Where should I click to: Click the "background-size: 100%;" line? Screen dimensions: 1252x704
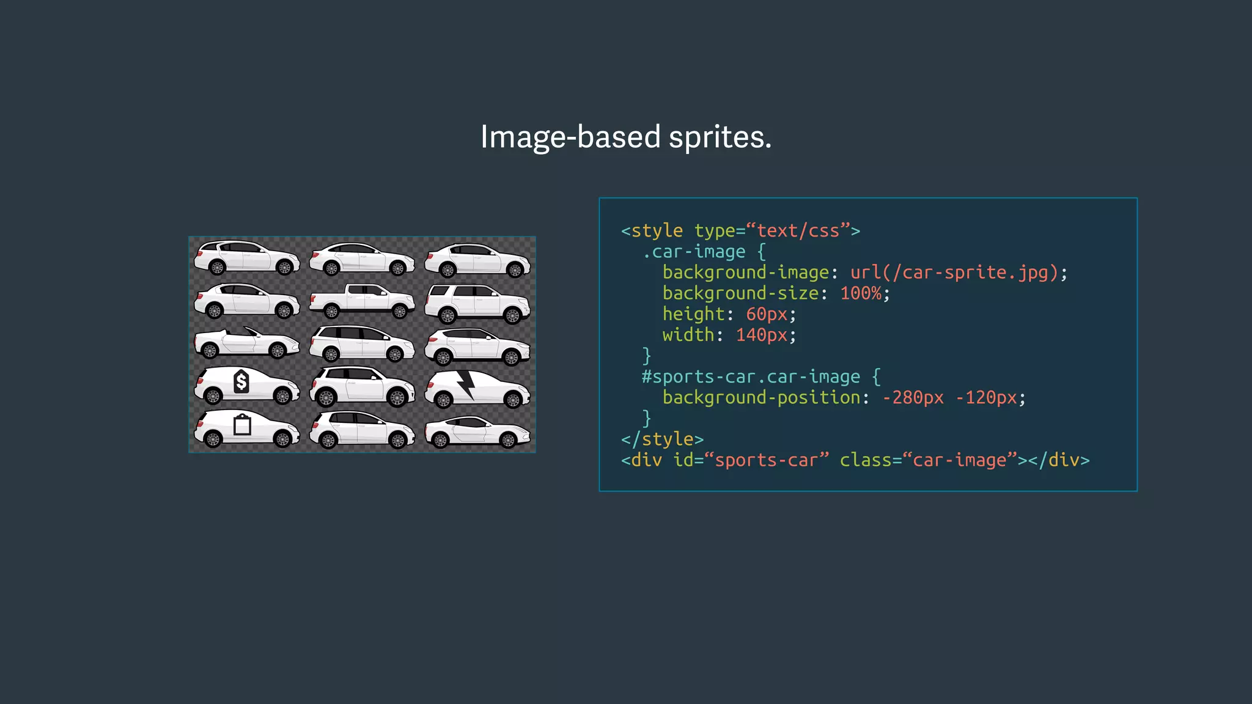(x=776, y=293)
